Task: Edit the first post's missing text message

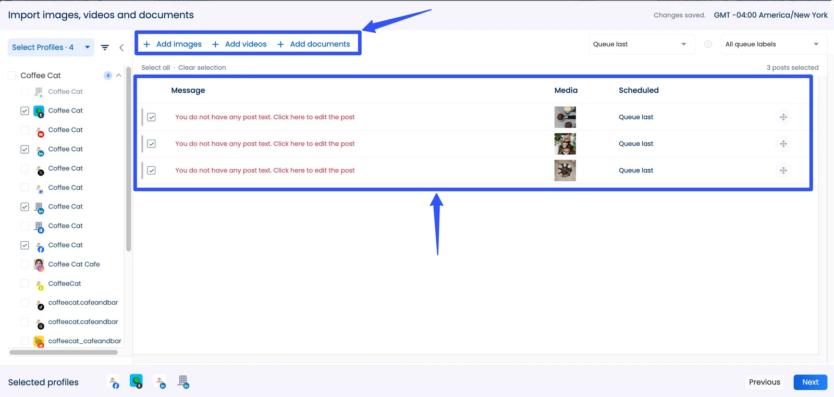Action: (x=265, y=117)
